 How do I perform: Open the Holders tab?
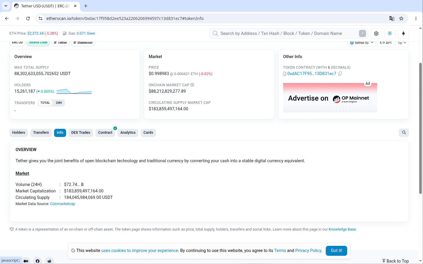click(x=19, y=133)
